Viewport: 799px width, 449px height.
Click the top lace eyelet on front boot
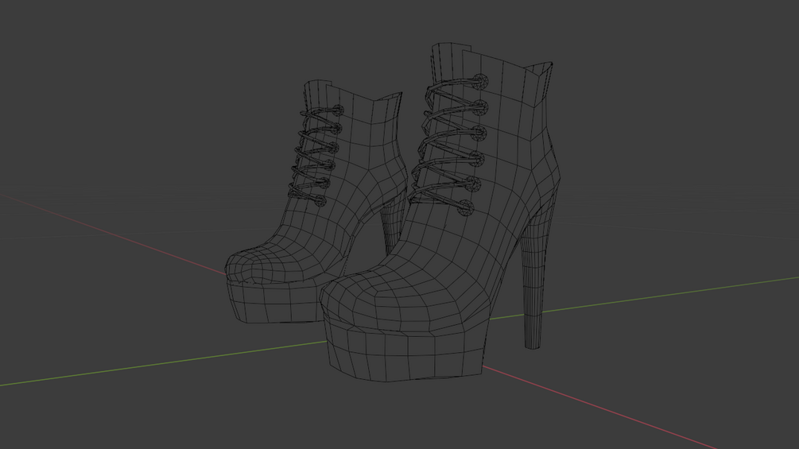(x=480, y=81)
